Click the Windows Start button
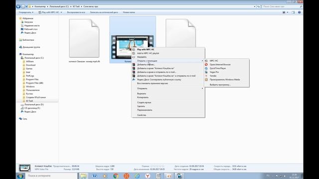This screenshot has width=319, height=179. click(20, 176)
